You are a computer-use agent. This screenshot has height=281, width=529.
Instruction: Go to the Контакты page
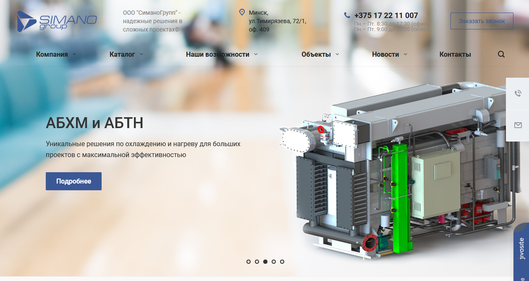pos(455,54)
